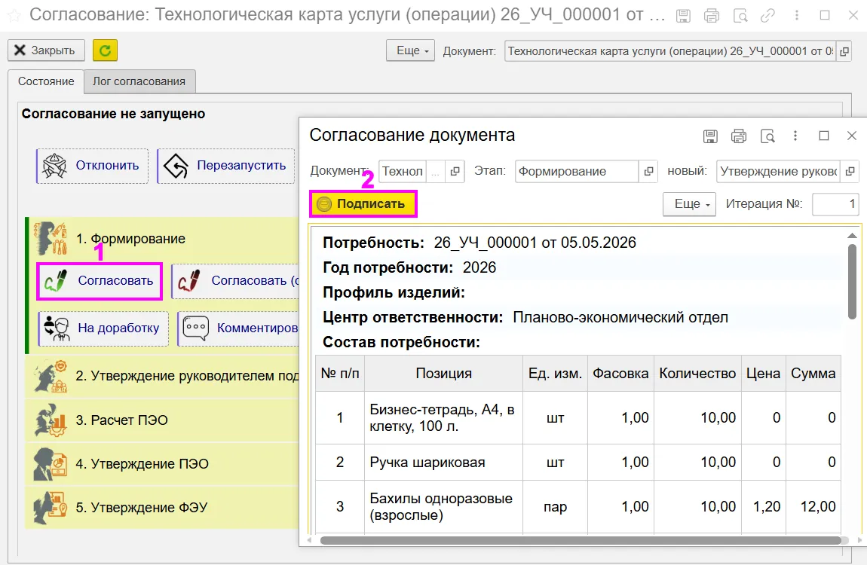Switch to the Лог согласования tab
The height and width of the screenshot is (565, 867).
[139, 81]
